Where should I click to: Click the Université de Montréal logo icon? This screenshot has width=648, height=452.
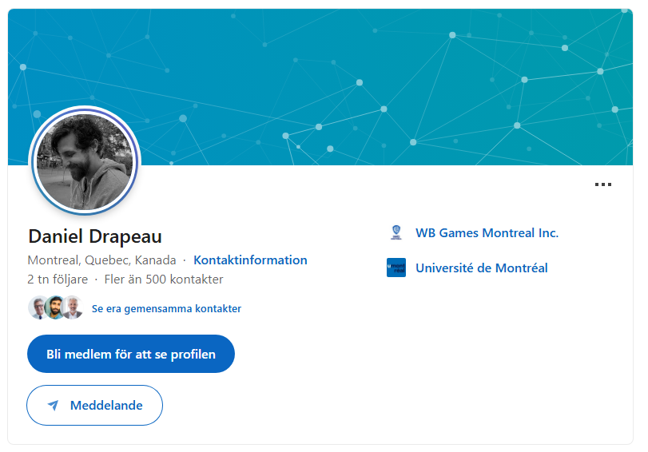tap(396, 268)
